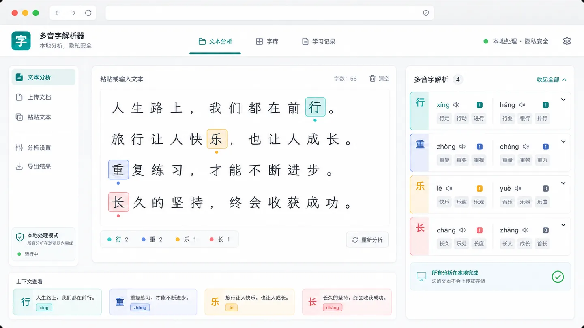Screen dimensions: 584x328
Task: Play audio for yuè pronunciation
Action: pyautogui.click(x=518, y=188)
